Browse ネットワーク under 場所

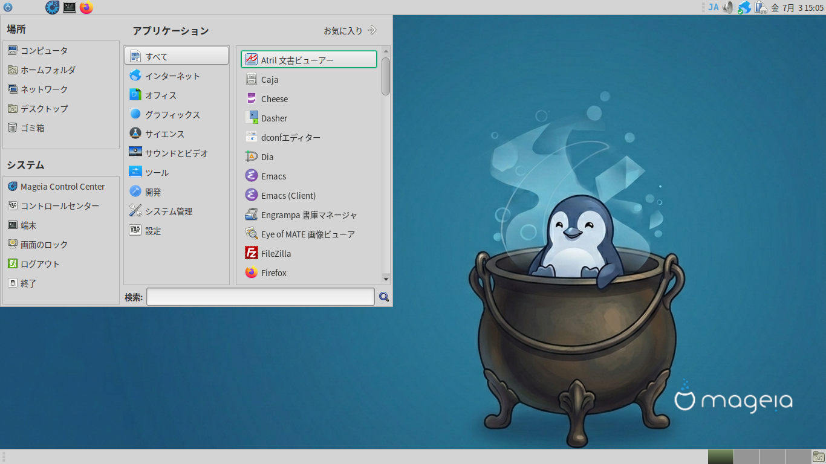point(61,89)
